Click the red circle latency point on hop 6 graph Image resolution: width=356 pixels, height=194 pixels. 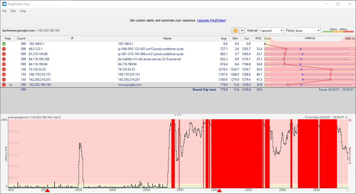coord(331,69)
